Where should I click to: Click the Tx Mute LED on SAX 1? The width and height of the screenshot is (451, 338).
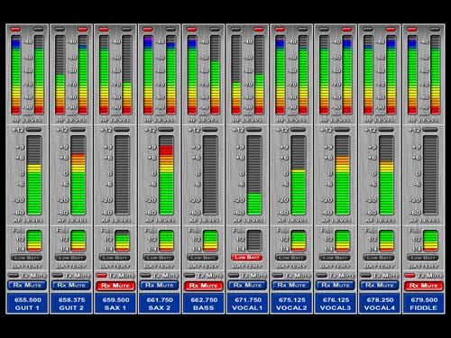[101, 276]
